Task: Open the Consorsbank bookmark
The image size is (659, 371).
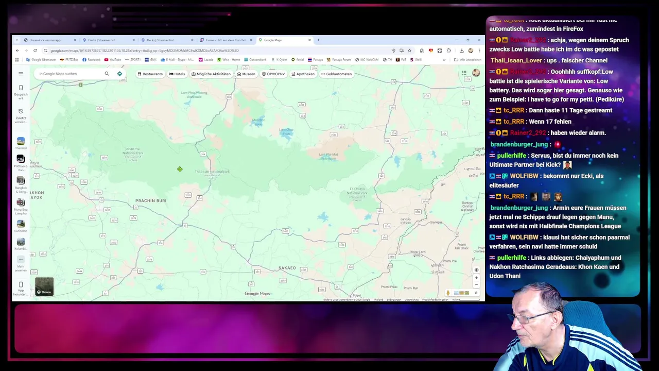Action: [x=255, y=60]
